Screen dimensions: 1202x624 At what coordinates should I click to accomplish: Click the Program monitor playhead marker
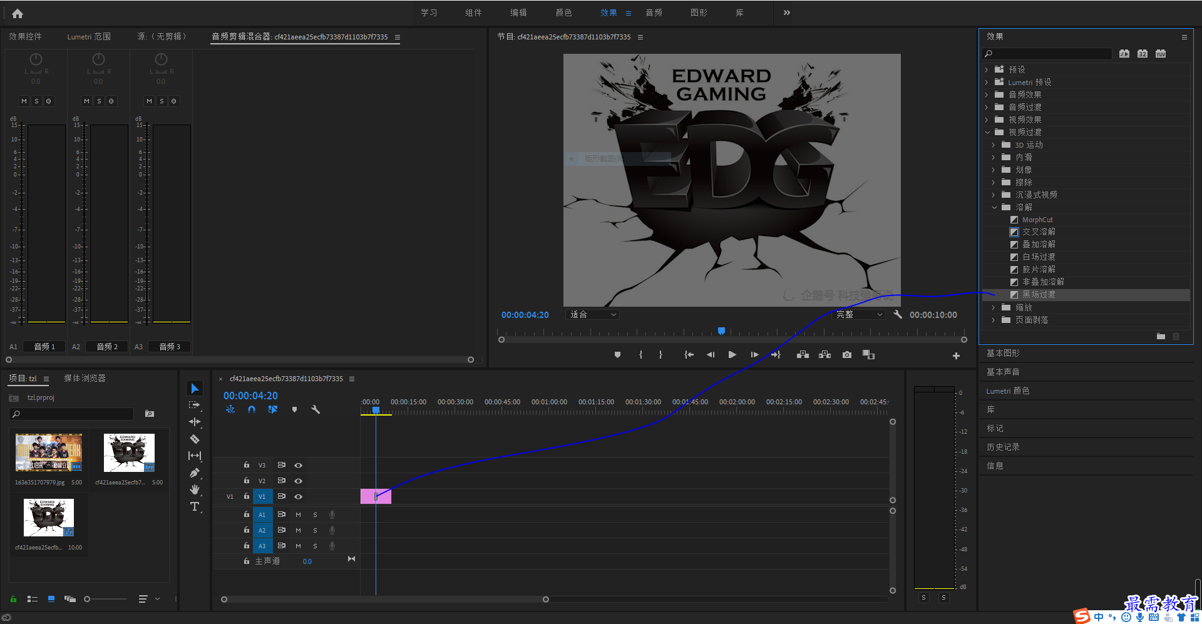tap(721, 330)
